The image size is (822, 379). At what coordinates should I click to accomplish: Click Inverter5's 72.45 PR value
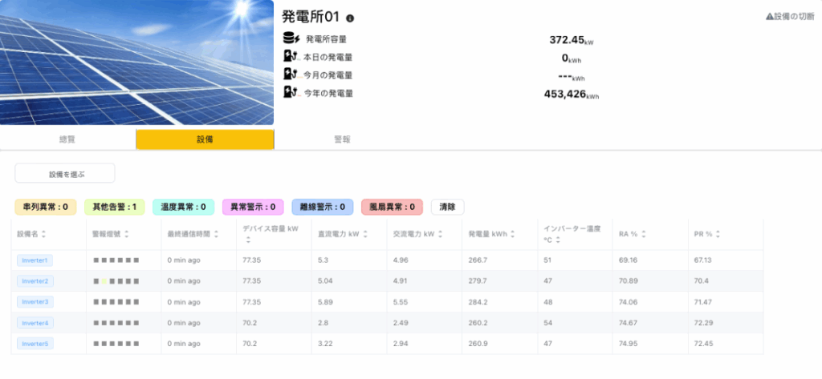703,344
